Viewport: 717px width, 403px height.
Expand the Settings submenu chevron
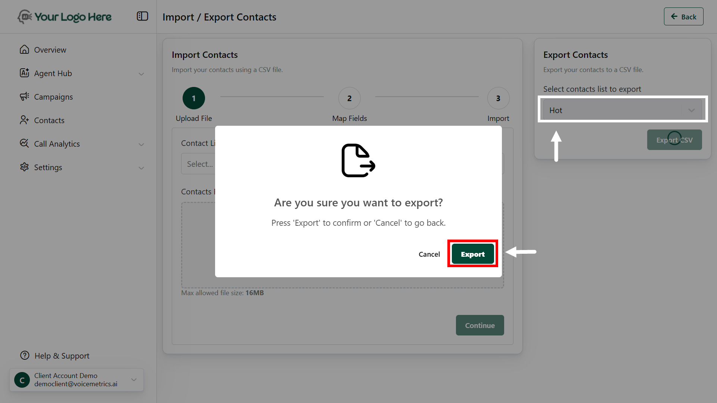tap(141, 168)
